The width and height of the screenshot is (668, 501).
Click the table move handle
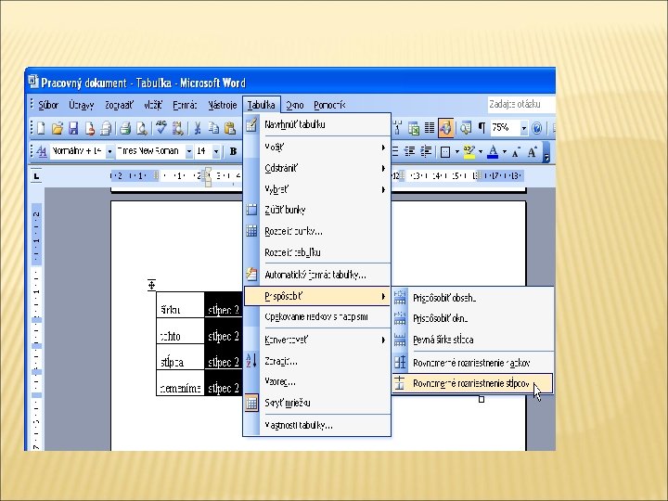tap(151, 285)
